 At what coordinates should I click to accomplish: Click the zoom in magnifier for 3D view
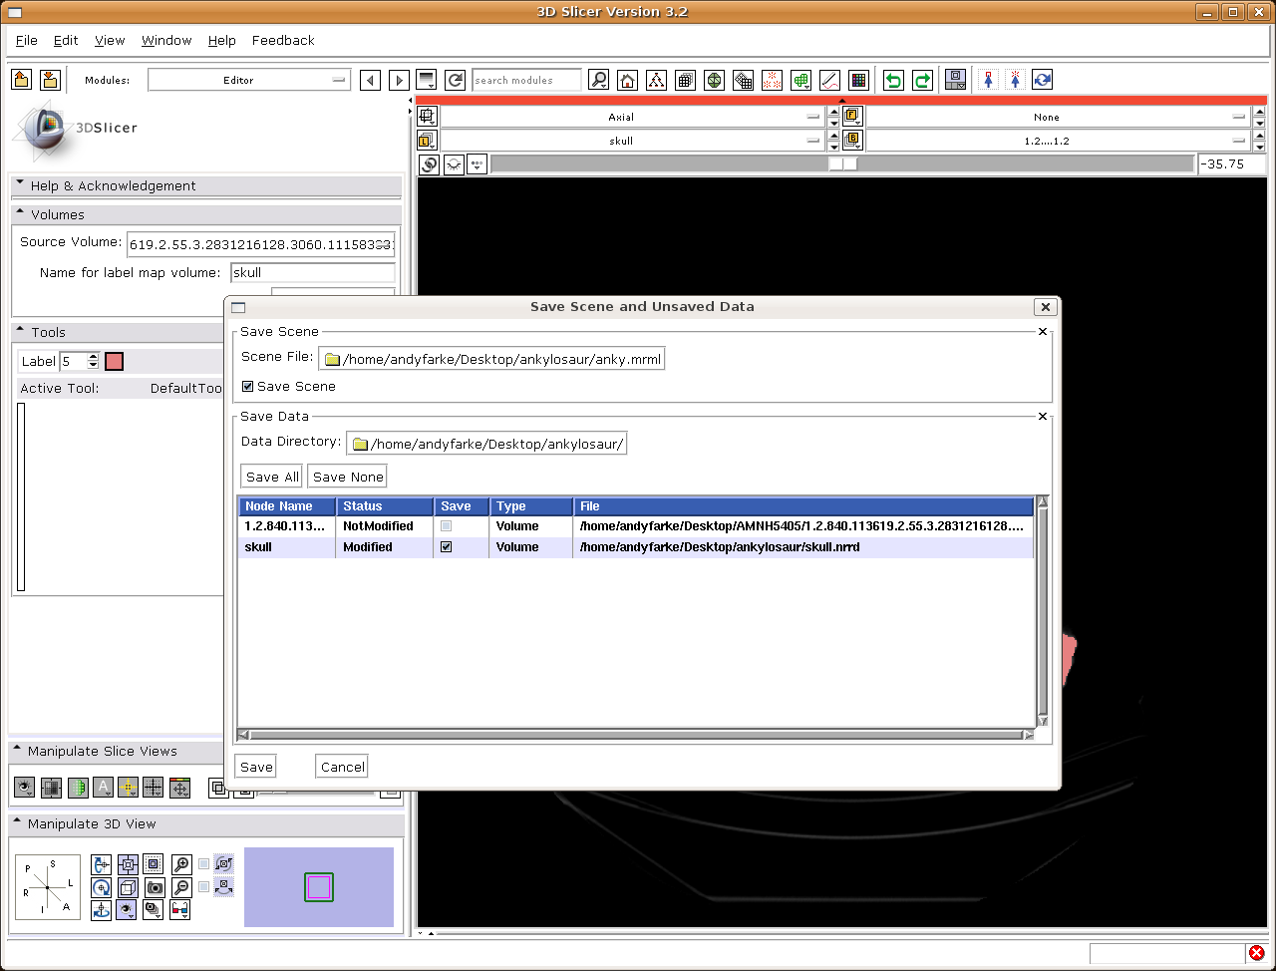tap(181, 864)
